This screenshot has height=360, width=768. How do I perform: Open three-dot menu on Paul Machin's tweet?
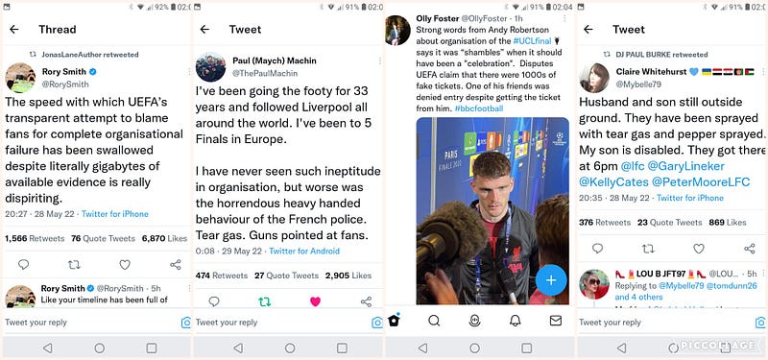pos(379,60)
